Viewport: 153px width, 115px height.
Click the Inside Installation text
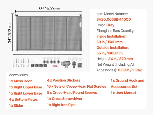[112, 36]
